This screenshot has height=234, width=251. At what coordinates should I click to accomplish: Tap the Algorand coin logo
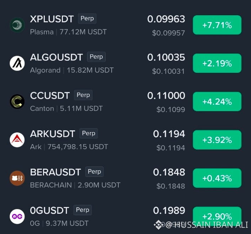[x=17, y=63]
